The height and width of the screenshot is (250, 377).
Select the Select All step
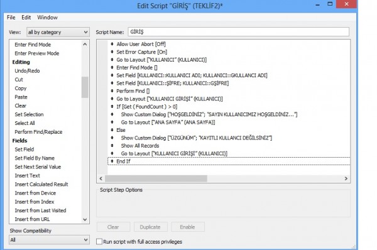coord(25,123)
